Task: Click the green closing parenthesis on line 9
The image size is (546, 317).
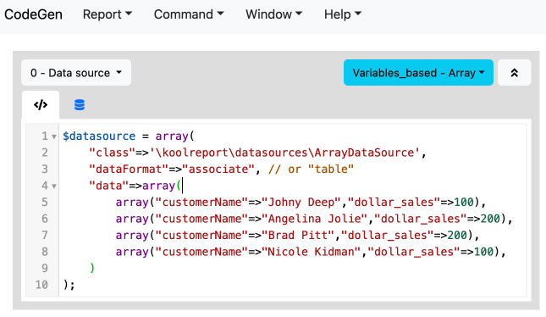Action: click(92, 268)
